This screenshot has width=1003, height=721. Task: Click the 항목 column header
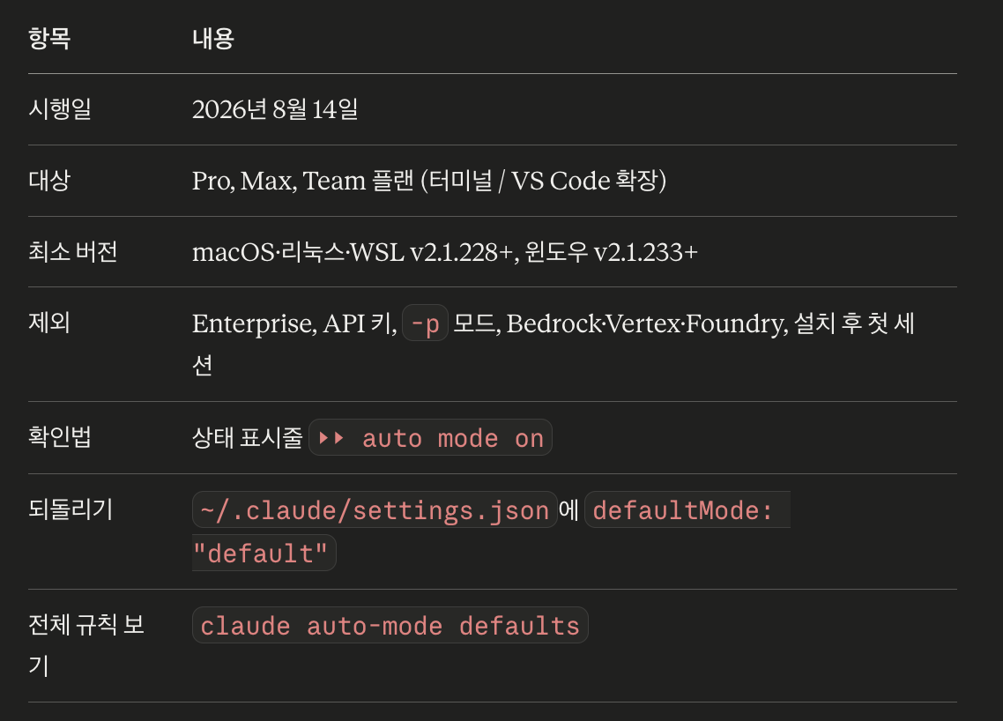[x=49, y=39]
